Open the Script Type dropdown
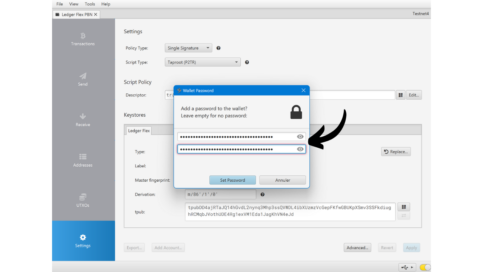This screenshot has width=483, height=272. [x=203, y=62]
